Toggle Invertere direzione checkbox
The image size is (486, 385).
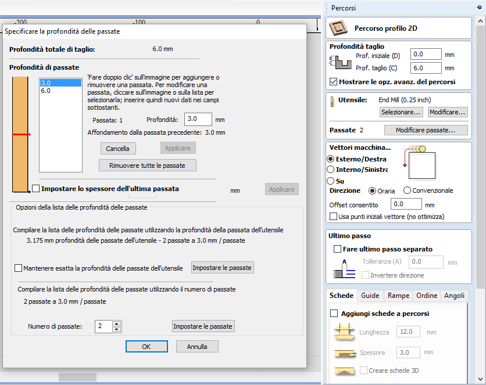[x=365, y=275]
